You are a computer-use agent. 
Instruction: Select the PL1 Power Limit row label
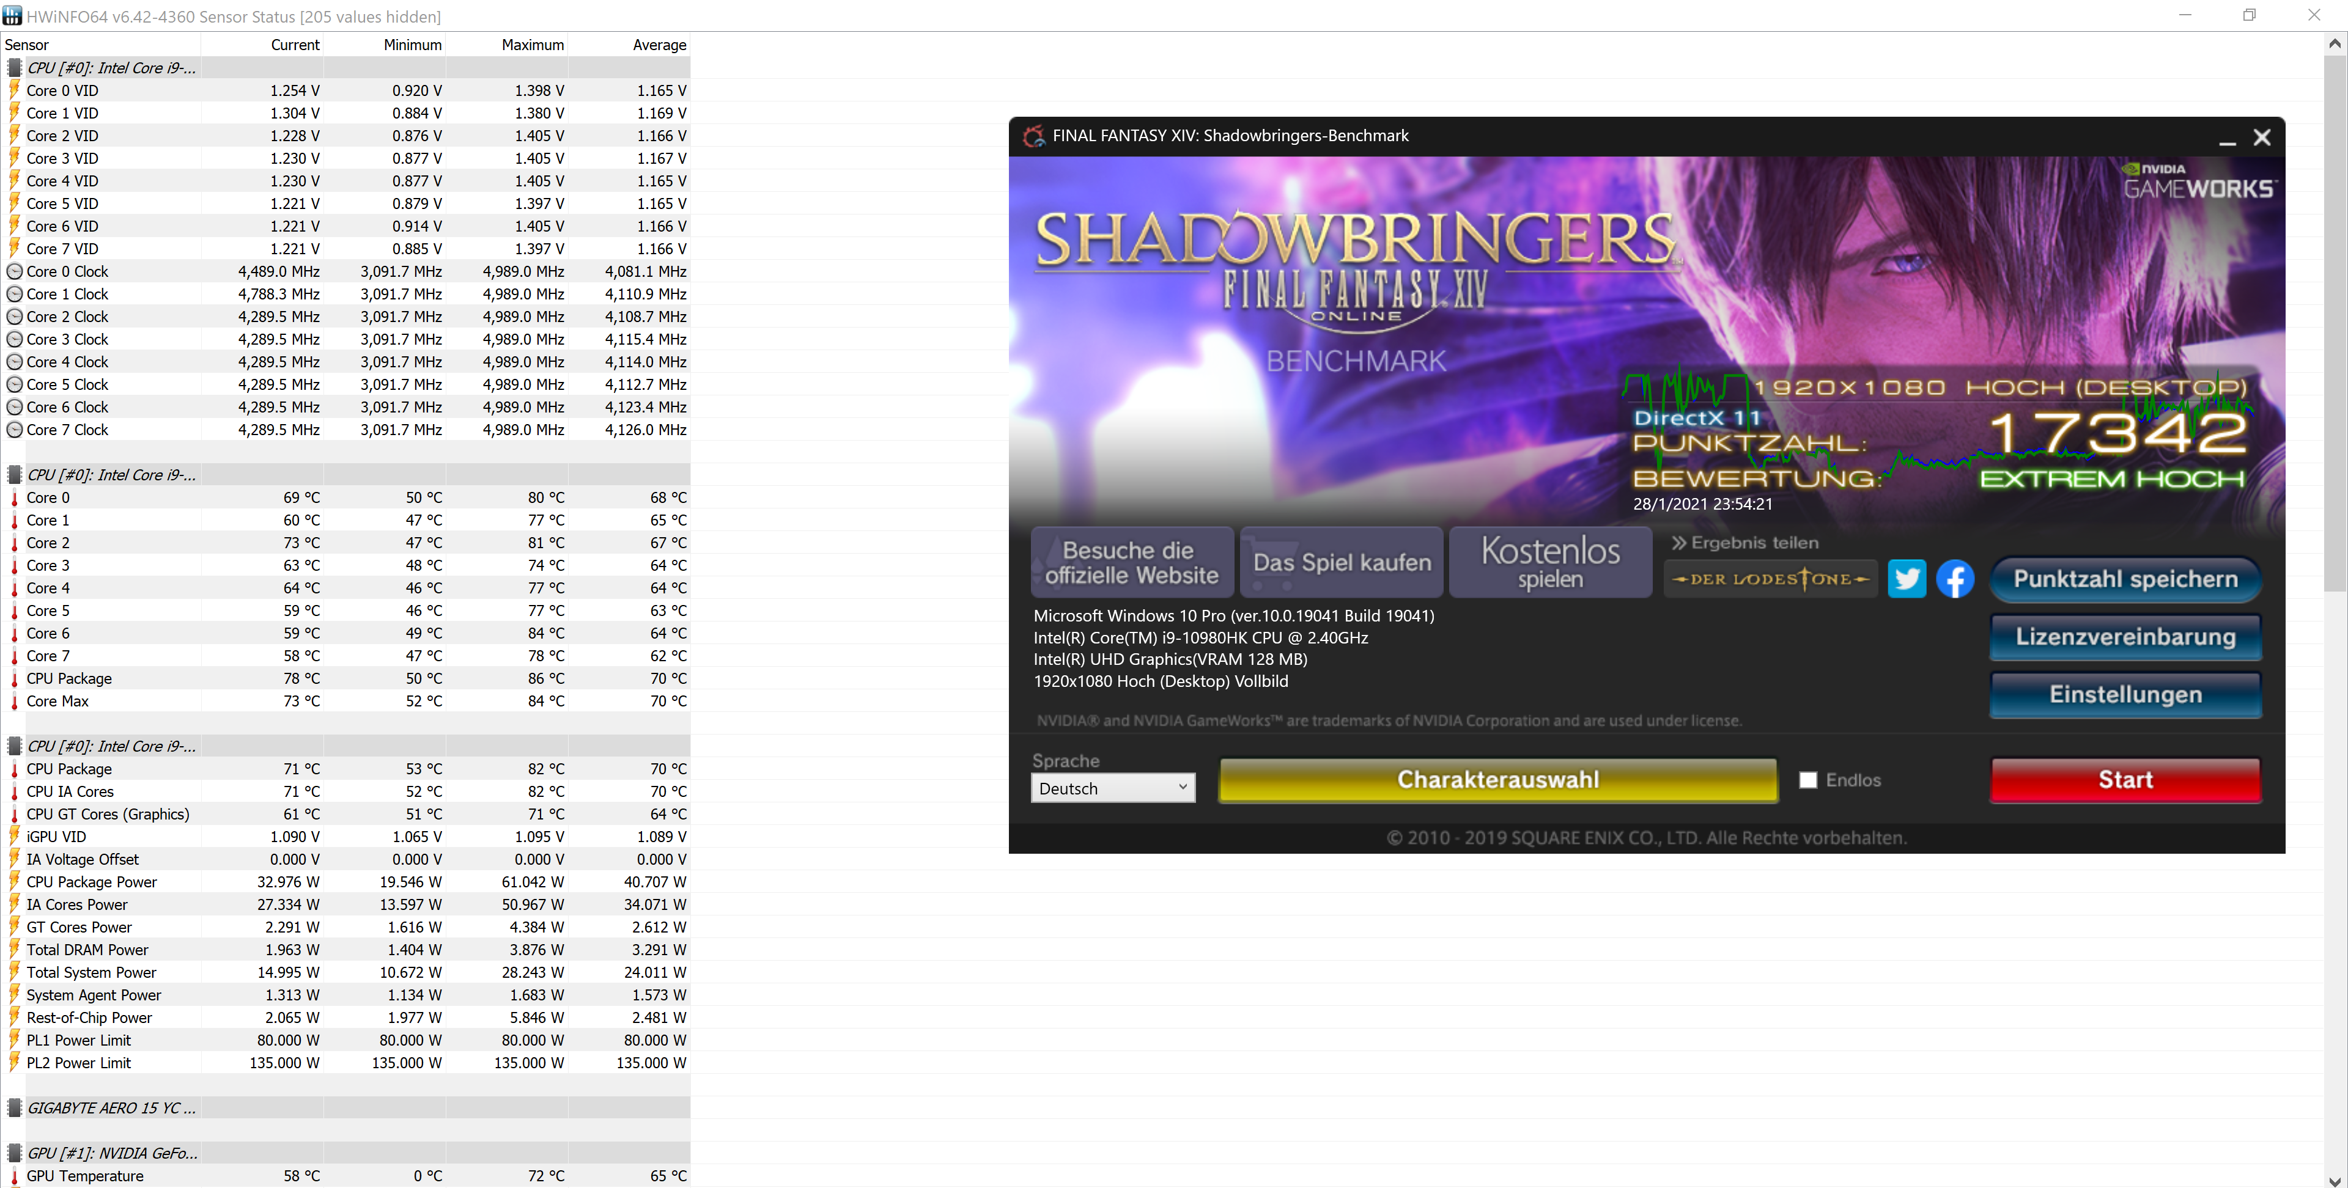78,1039
